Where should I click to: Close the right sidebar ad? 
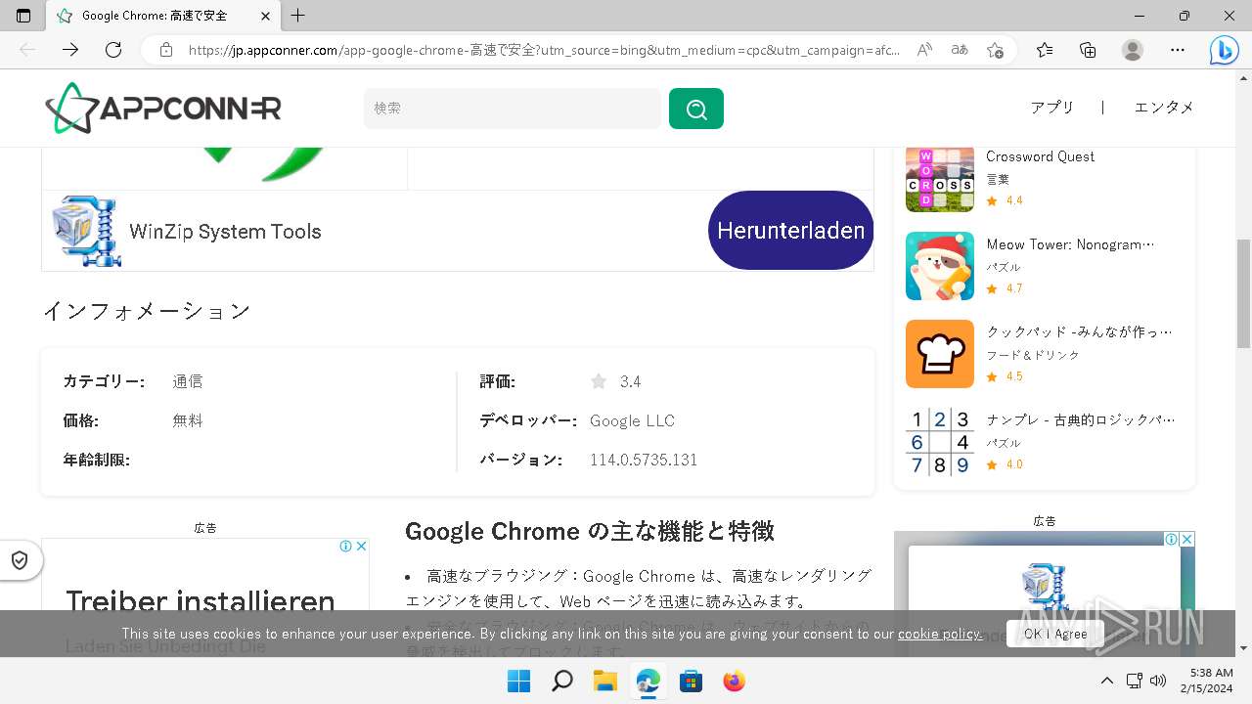pyautogui.click(x=1186, y=539)
